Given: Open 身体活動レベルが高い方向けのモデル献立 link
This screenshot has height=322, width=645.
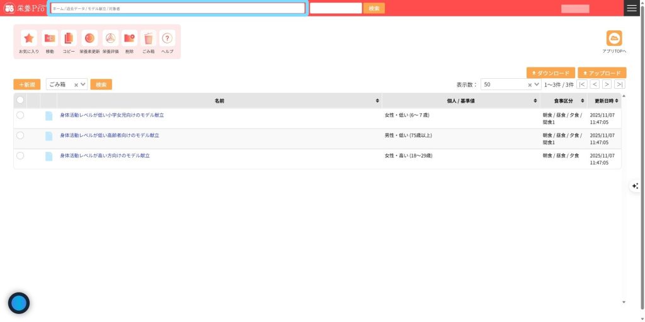Looking at the screenshot, I should [x=105, y=156].
